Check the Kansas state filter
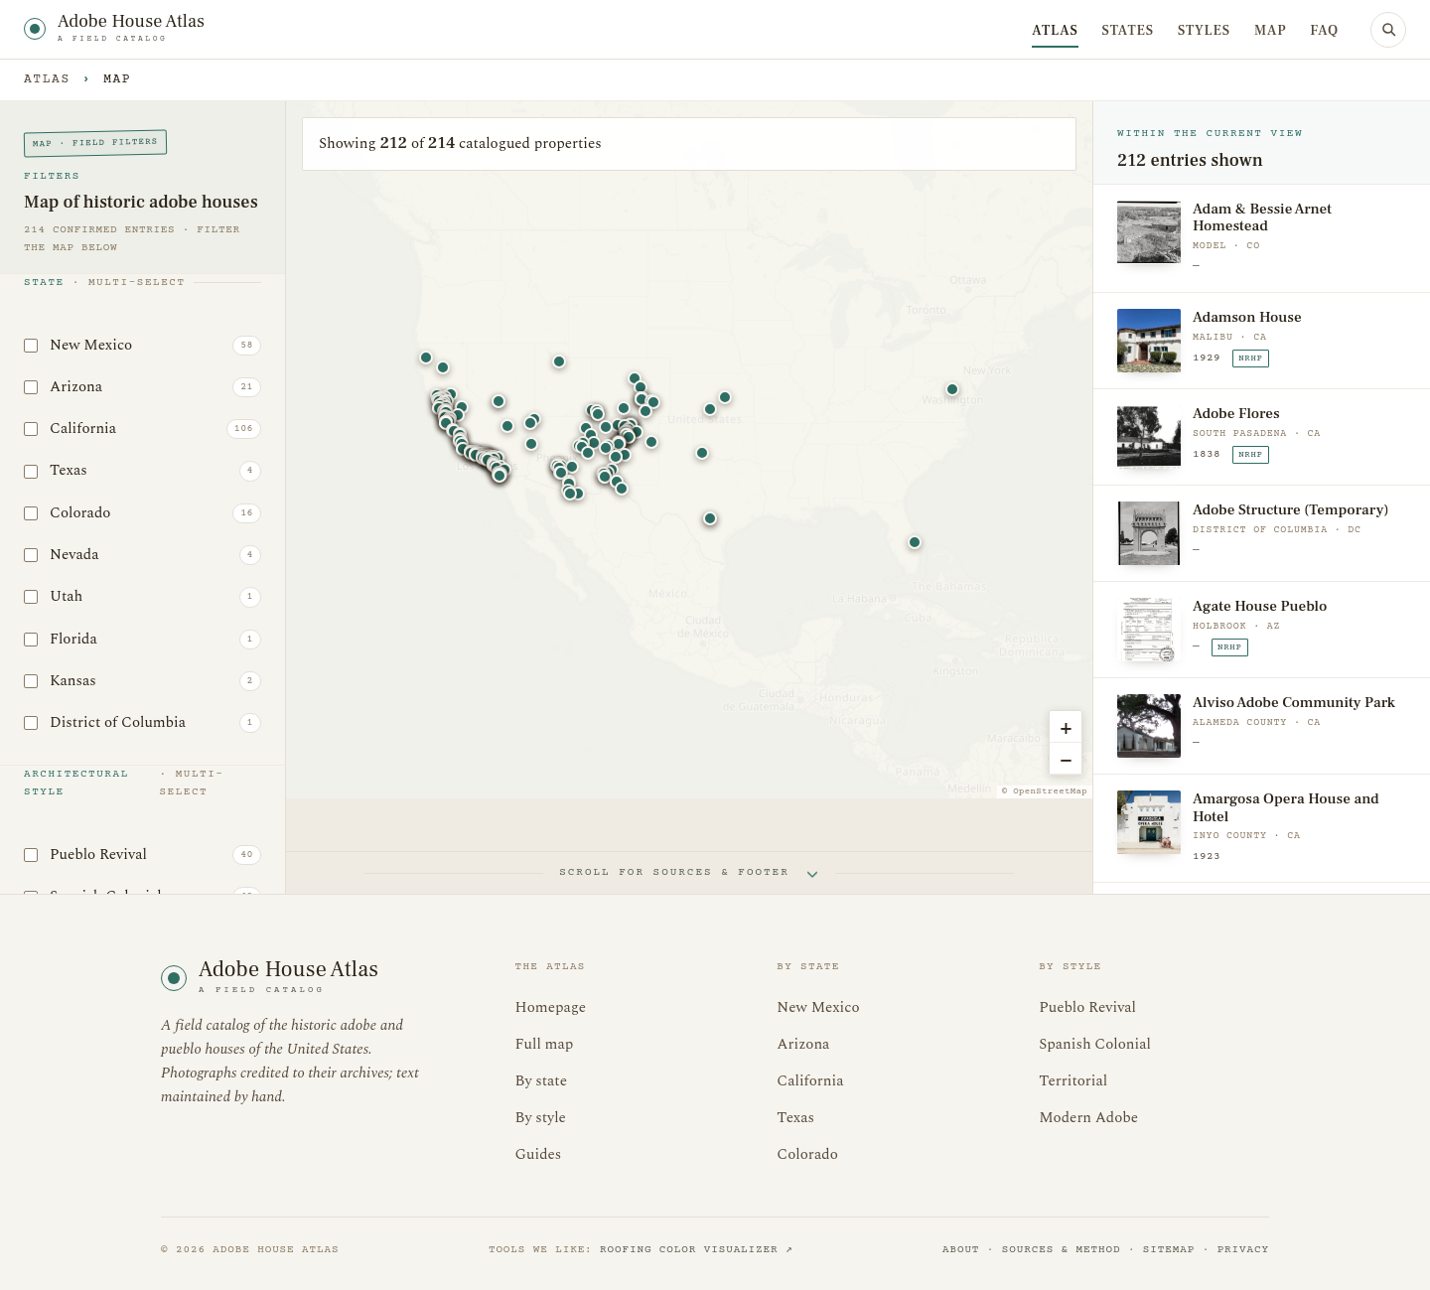The image size is (1430, 1290). (x=31, y=681)
